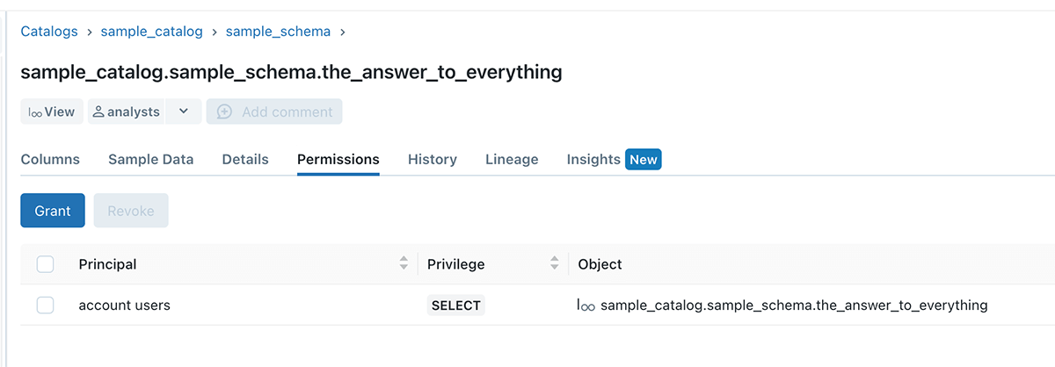Open the Lineage tab
Image resolution: width=1055 pixels, height=367 pixels.
(x=512, y=160)
